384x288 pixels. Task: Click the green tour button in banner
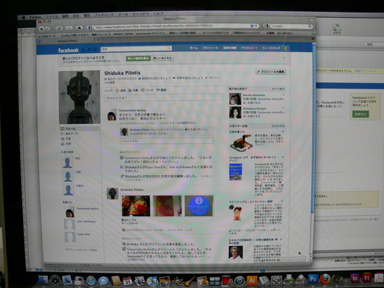[x=138, y=58]
